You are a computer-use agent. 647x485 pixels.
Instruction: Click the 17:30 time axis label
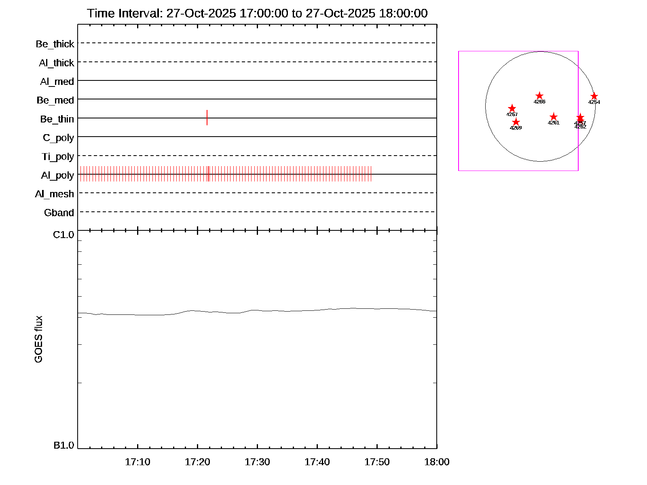tap(257, 462)
